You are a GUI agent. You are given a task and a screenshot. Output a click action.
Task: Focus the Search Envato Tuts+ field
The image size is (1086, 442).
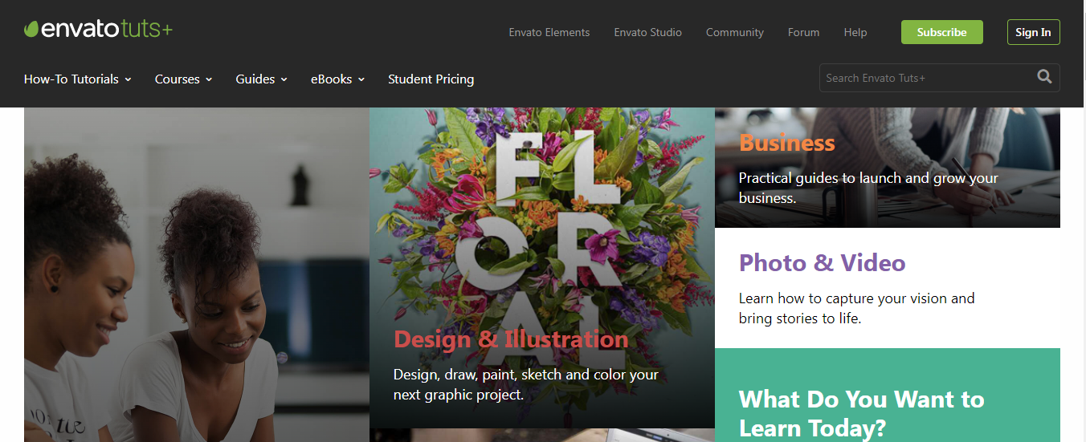(924, 78)
